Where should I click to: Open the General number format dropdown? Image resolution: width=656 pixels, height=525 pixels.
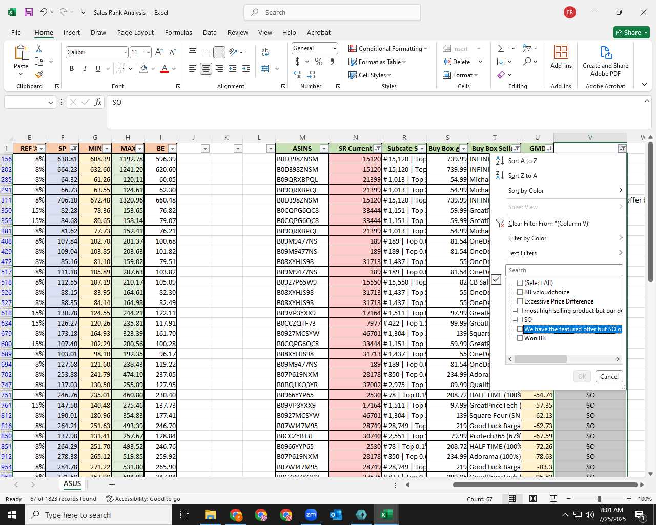click(x=335, y=48)
